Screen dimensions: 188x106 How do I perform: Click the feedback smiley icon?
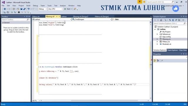click(144, 2)
